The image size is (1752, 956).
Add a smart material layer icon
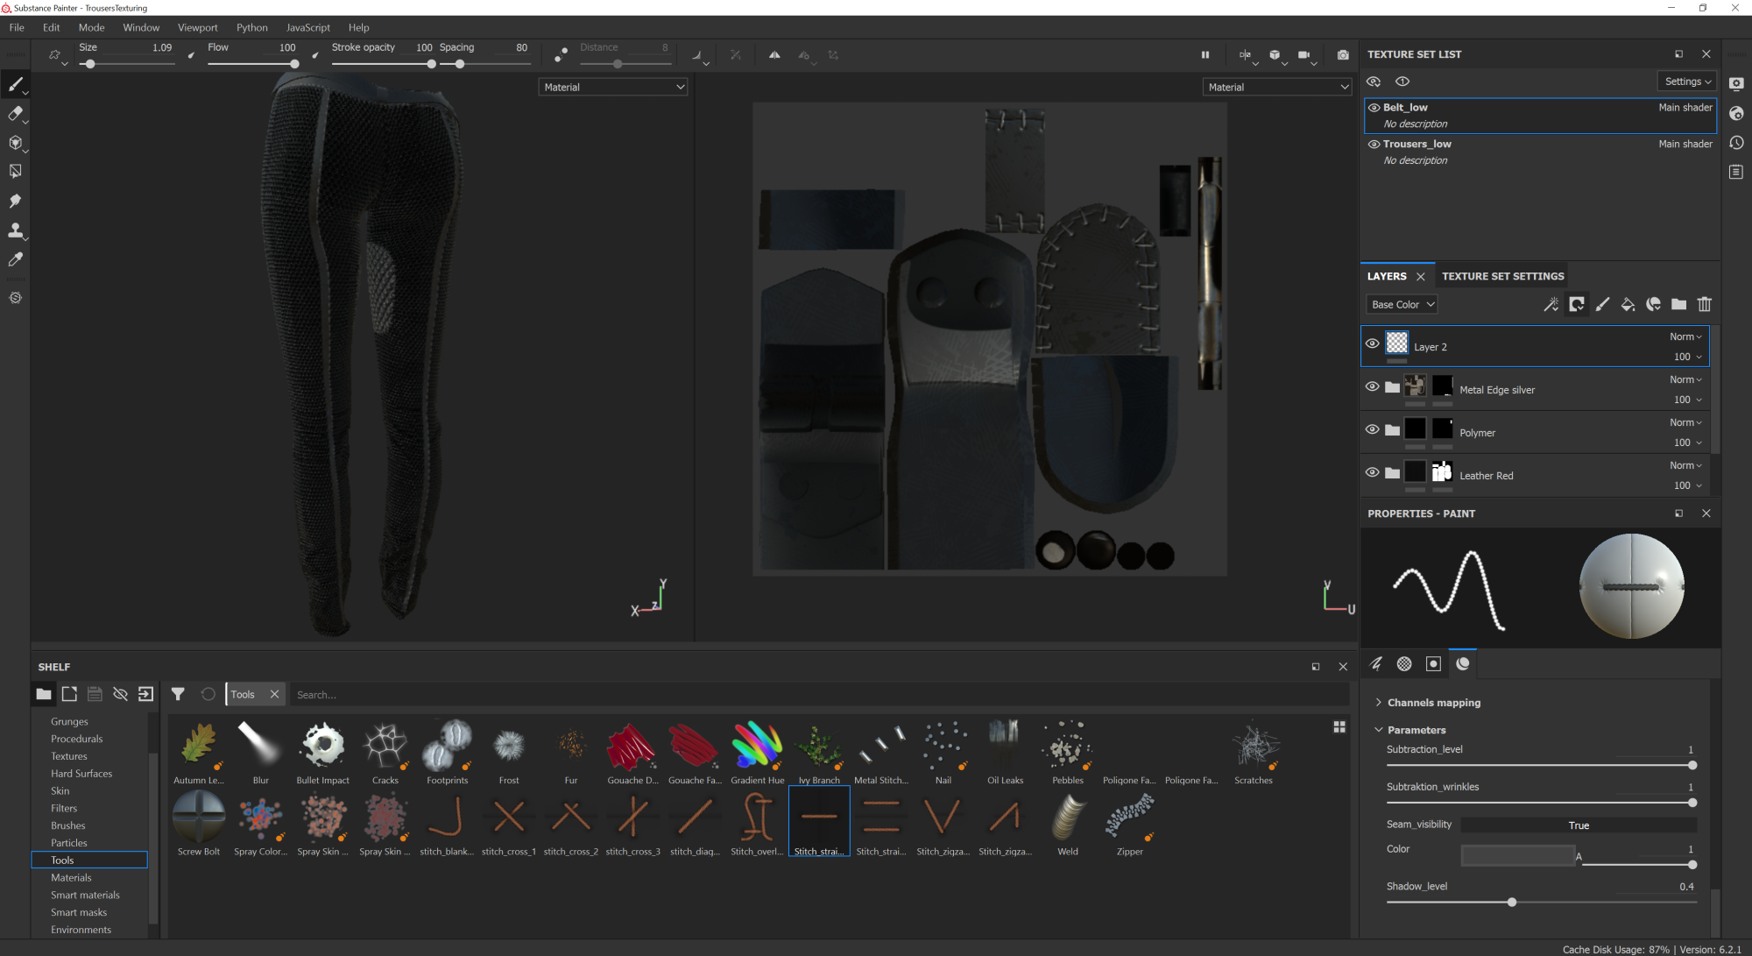tap(1653, 304)
